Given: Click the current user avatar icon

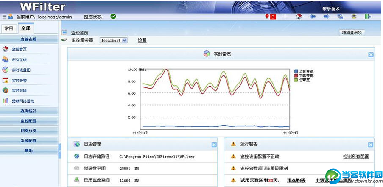Looking at the screenshot, I should coord(10,17).
